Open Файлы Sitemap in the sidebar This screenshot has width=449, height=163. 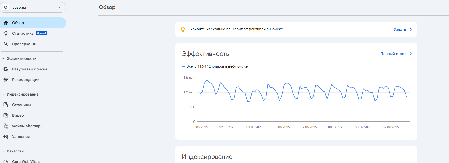(33, 126)
